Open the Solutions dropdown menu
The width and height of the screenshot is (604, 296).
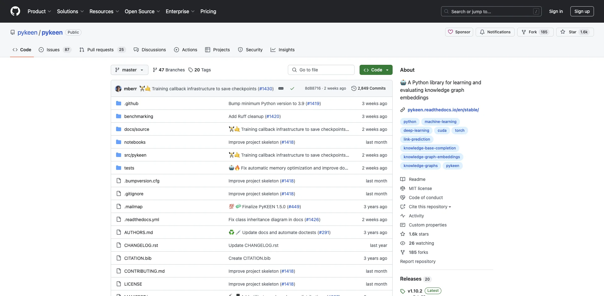coord(70,11)
